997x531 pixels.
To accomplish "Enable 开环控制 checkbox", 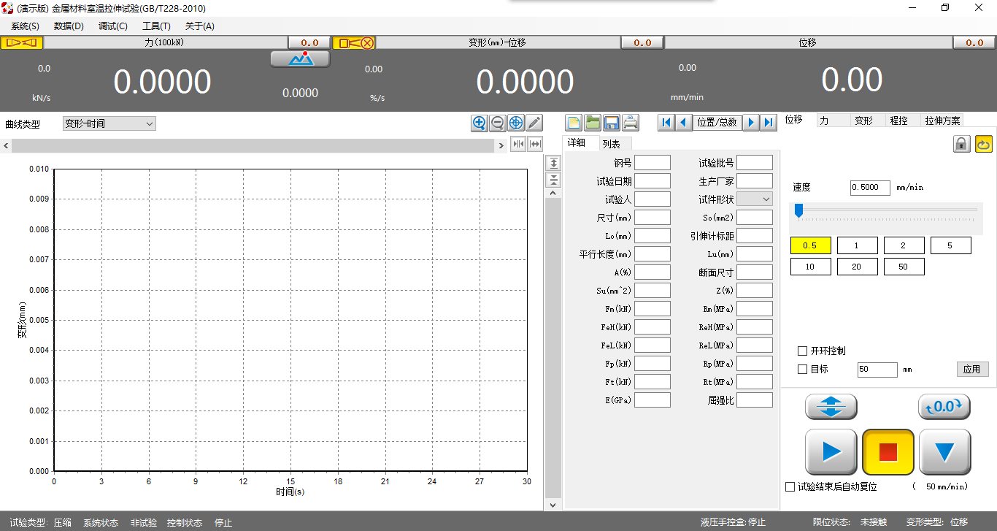I will pyautogui.click(x=803, y=351).
